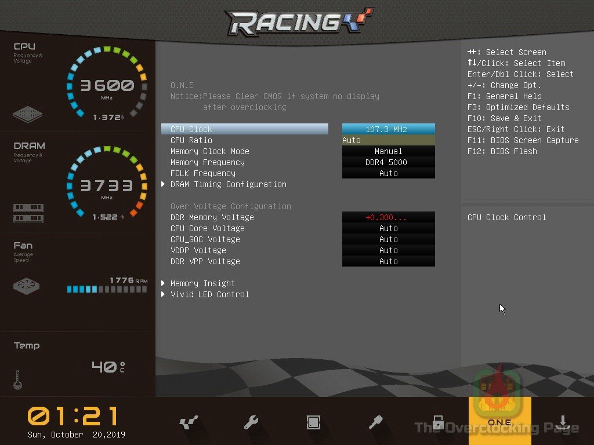Screen dimensions: 594x445
Task: Expand the Memory Insight submenu
Action: pyautogui.click(x=202, y=283)
